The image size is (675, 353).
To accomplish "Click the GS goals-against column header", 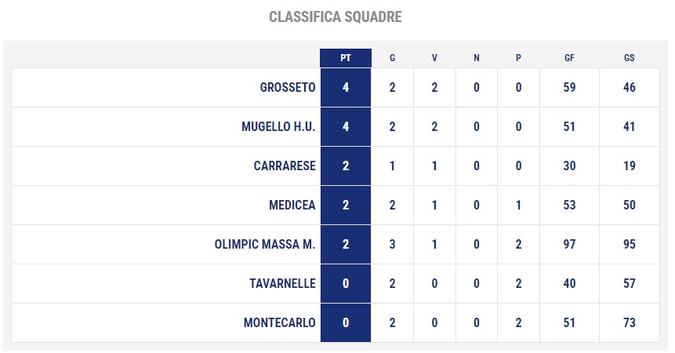I will pos(629,58).
